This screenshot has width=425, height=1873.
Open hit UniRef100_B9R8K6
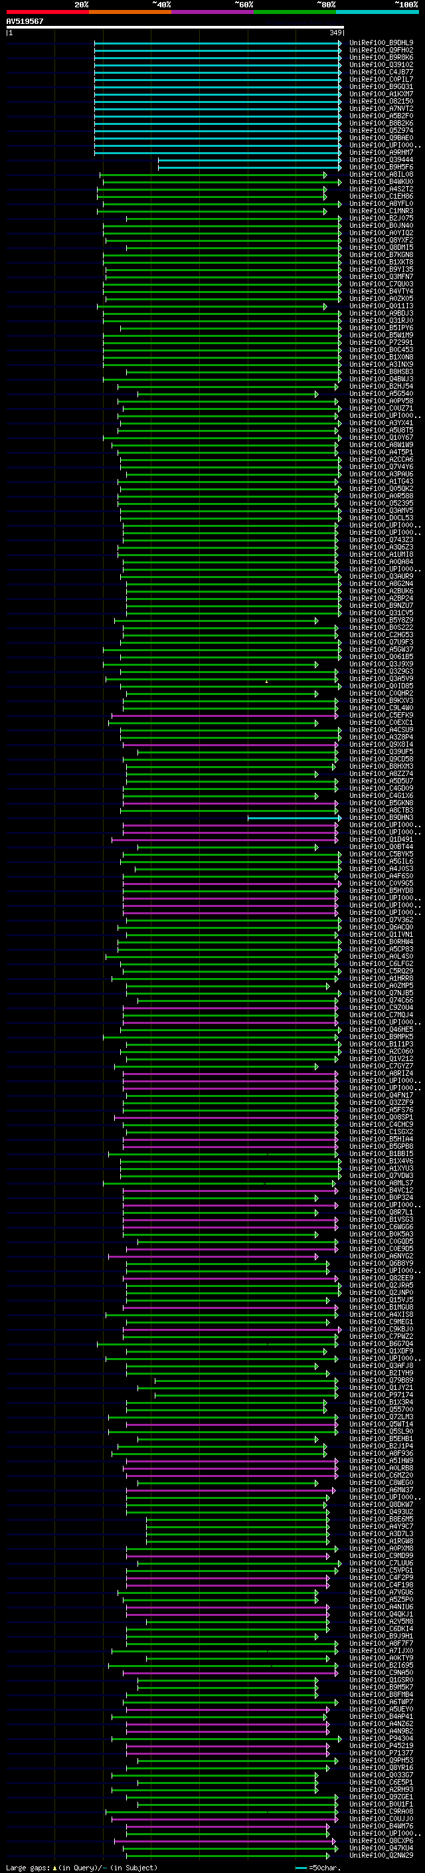click(x=381, y=57)
